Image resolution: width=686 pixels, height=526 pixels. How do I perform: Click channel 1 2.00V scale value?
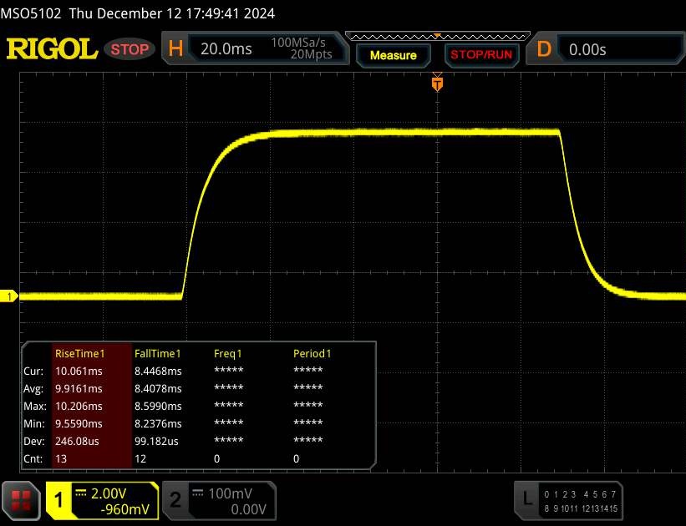click(x=109, y=493)
